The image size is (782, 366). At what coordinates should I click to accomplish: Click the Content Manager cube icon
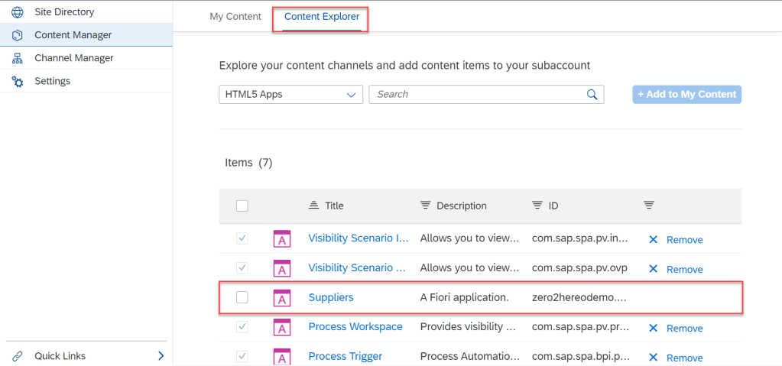coord(18,35)
